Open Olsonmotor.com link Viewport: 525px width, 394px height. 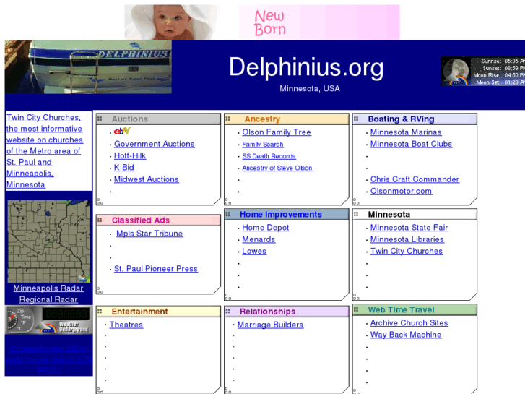click(x=401, y=191)
